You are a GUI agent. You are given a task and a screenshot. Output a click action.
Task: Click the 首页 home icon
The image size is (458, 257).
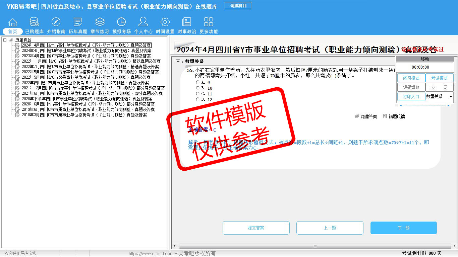(13, 23)
